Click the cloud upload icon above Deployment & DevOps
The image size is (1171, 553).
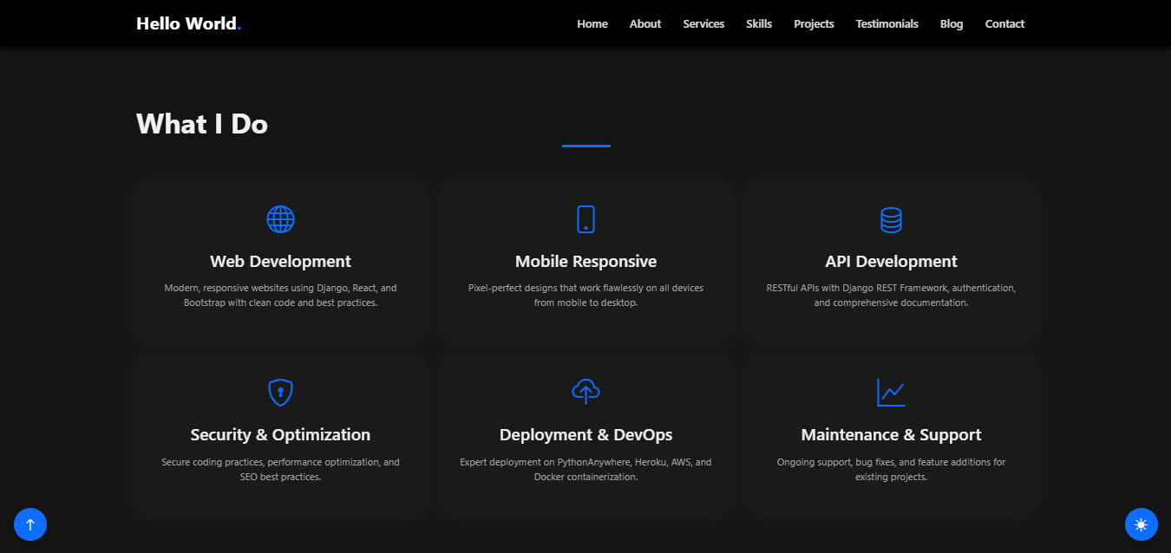click(585, 392)
